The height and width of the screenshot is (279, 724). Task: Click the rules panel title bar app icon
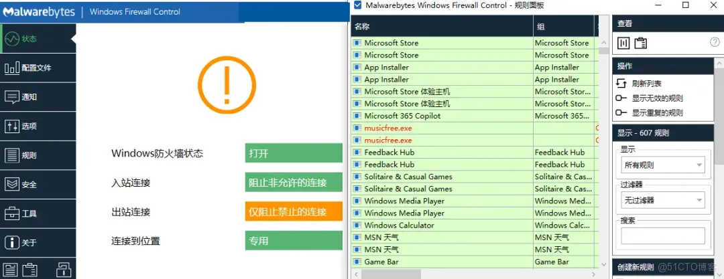tap(357, 5)
